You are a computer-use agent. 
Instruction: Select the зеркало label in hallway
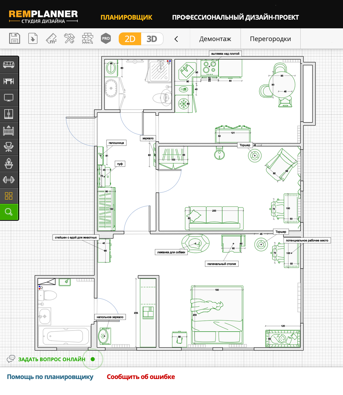click(x=148, y=138)
